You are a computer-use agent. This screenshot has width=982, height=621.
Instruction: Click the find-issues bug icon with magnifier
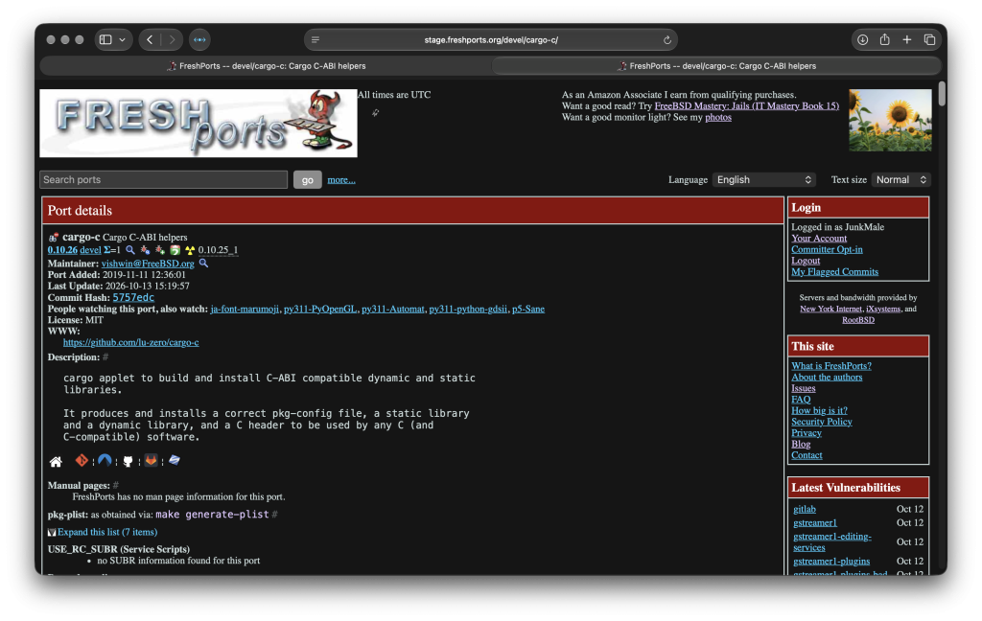point(146,250)
